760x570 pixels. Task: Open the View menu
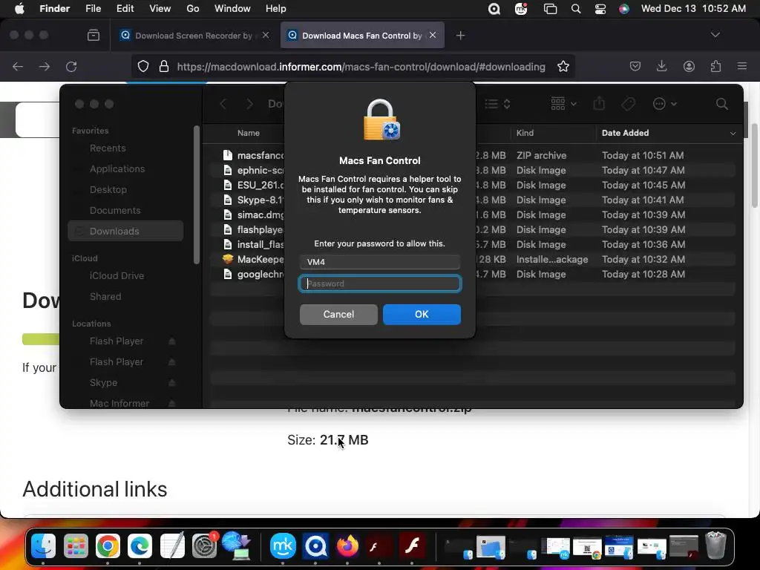click(160, 9)
